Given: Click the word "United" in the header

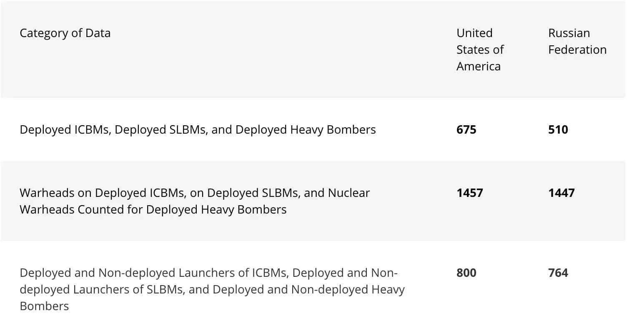Looking at the screenshot, I should click(x=474, y=33).
